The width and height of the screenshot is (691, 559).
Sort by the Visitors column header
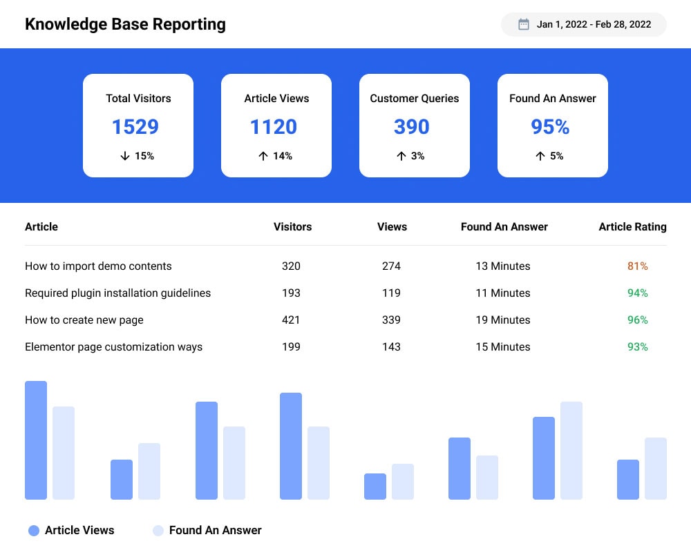point(292,226)
